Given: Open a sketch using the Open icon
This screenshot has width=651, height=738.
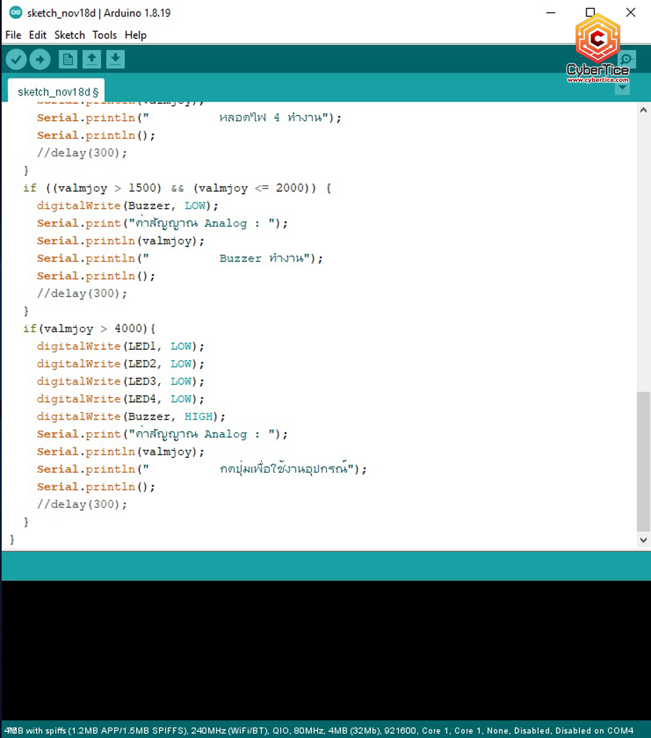Looking at the screenshot, I should (x=92, y=59).
